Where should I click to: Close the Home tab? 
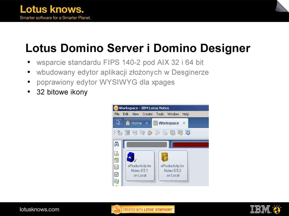coord(147,123)
